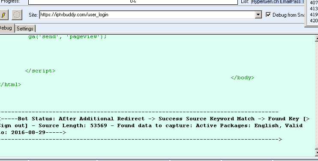This screenshot has height=161, width=318.
Task: Click list entry 419 in side panel
Action: coord(314,15)
